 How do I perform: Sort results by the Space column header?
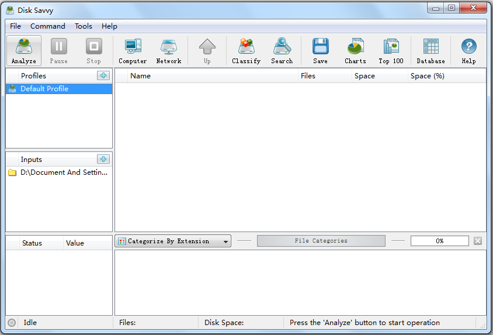[x=380, y=76]
